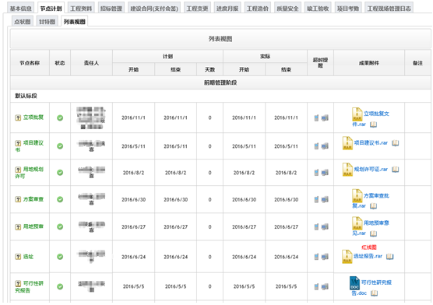Click the computer reminder icon in 用地预审 row
This screenshot has width=433, height=305.
pyautogui.click(x=325, y=227)
